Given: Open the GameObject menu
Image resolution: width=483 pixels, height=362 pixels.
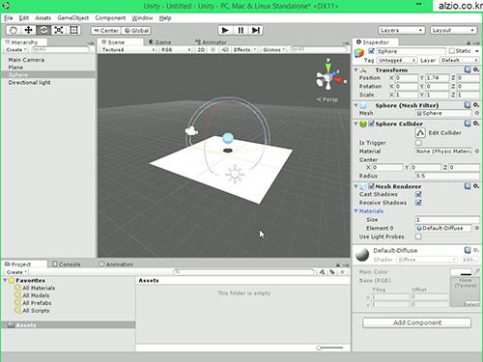Looking at the screenshot, I should (x=73, y=18).
